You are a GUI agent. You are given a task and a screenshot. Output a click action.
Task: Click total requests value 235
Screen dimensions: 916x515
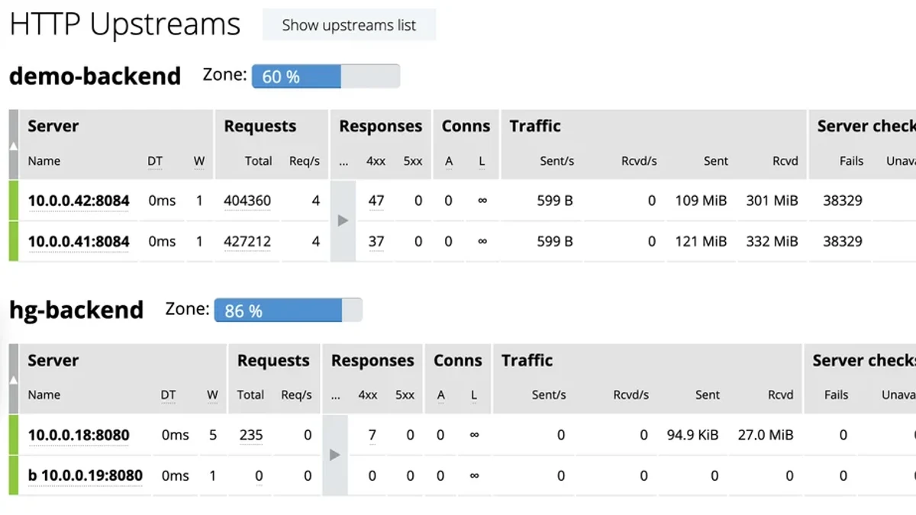coord(251,435)
